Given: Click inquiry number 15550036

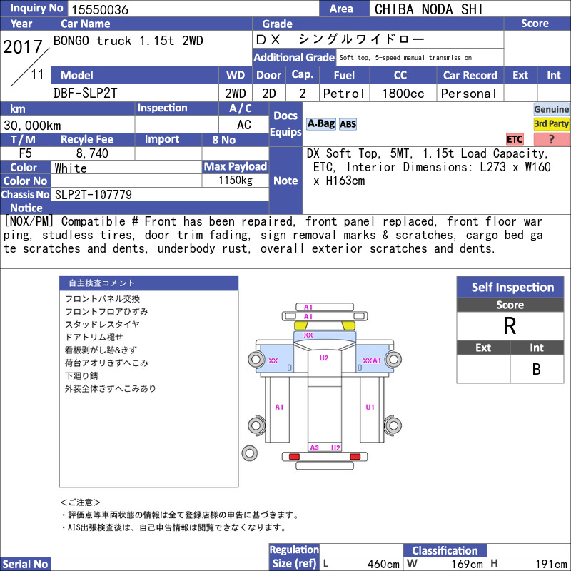Looking at the screenshot, I should 100,9.
